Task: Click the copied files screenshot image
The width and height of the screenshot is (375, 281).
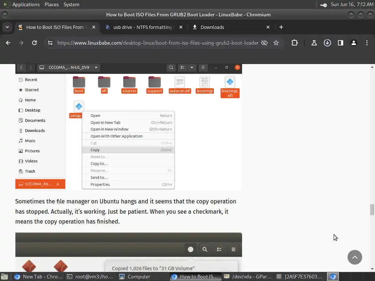Action: click(x=129, y=252)
